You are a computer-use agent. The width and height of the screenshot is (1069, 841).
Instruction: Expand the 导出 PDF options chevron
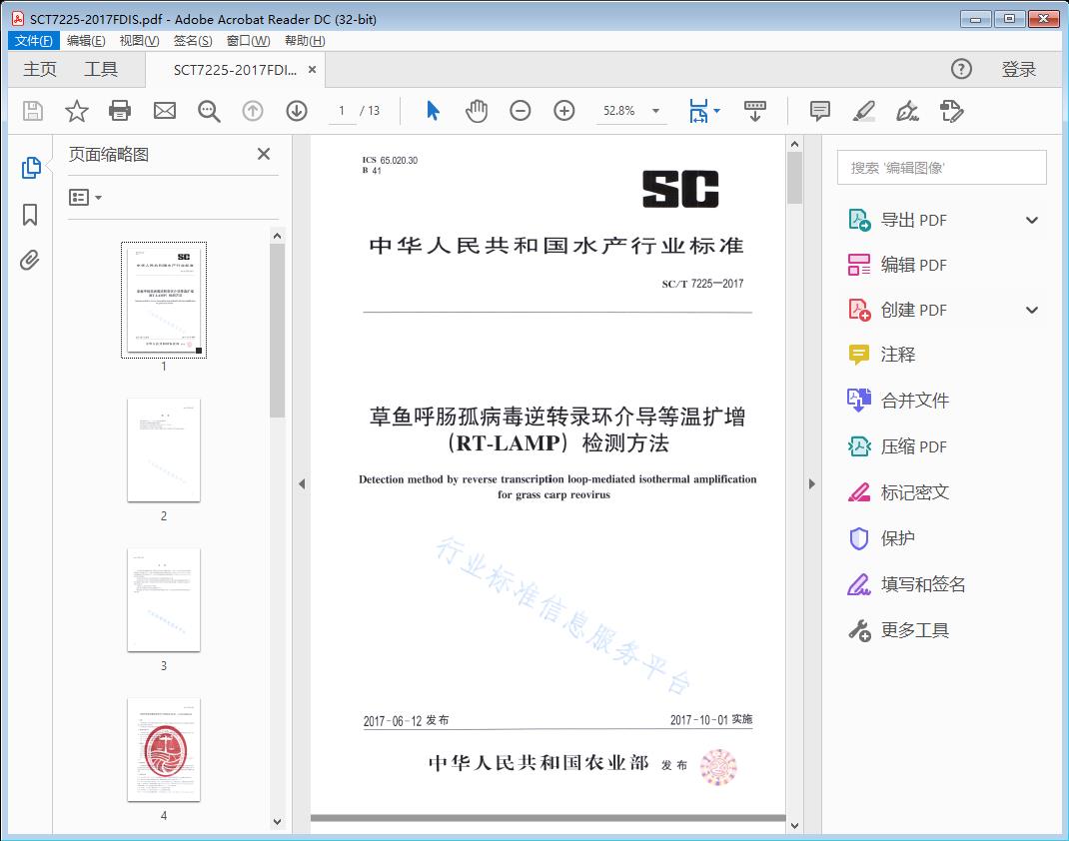pos(1030,219)
